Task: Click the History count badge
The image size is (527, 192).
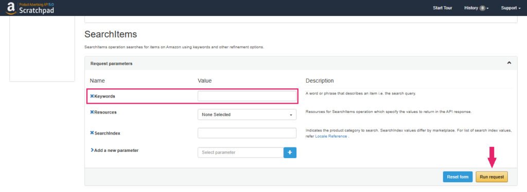Action: [x=482, y=8]
